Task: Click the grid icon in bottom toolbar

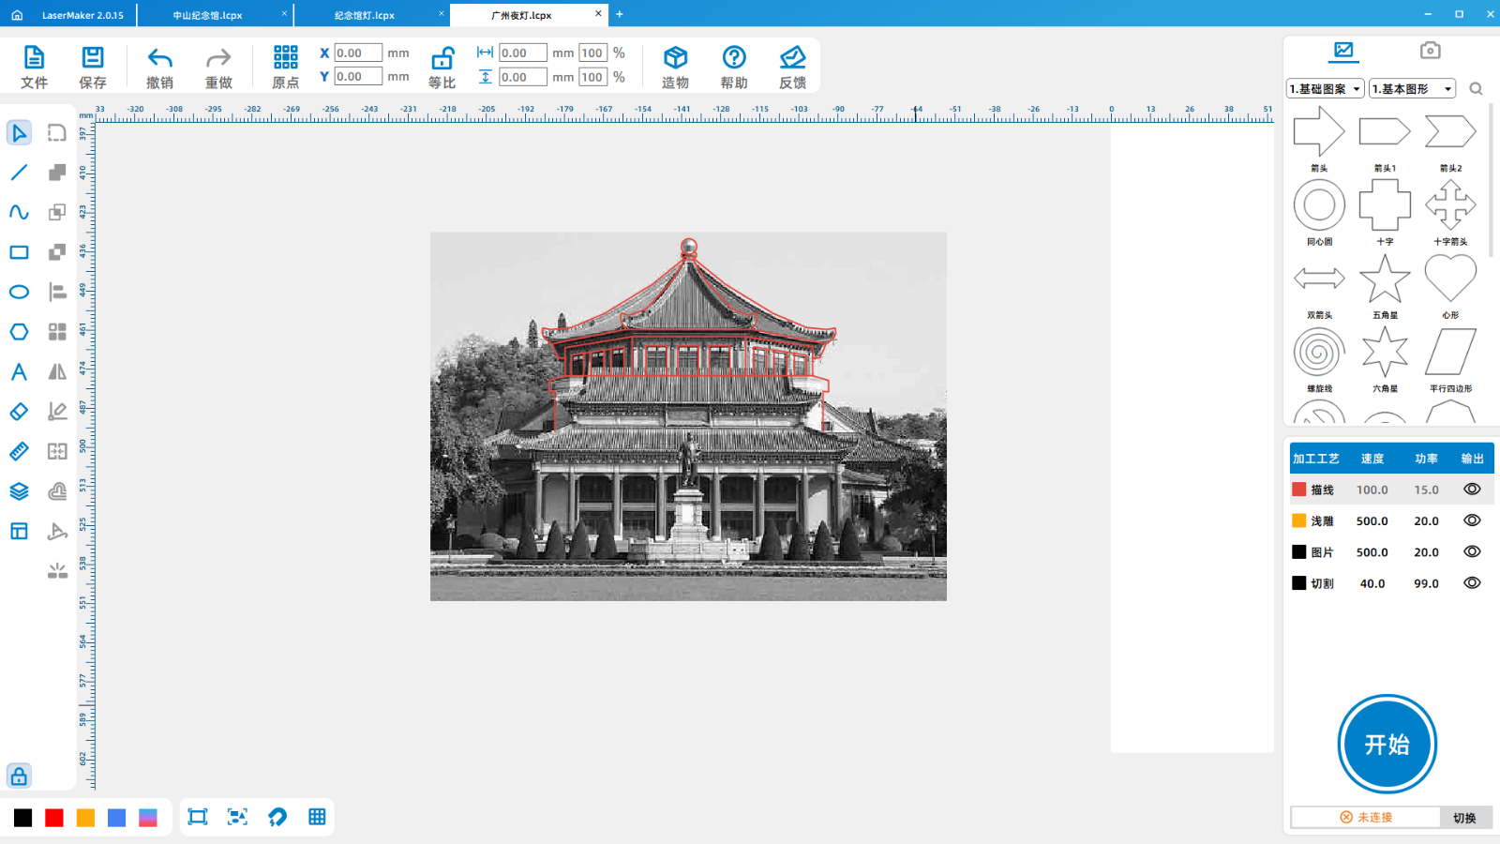Action: tap(317, 817)
